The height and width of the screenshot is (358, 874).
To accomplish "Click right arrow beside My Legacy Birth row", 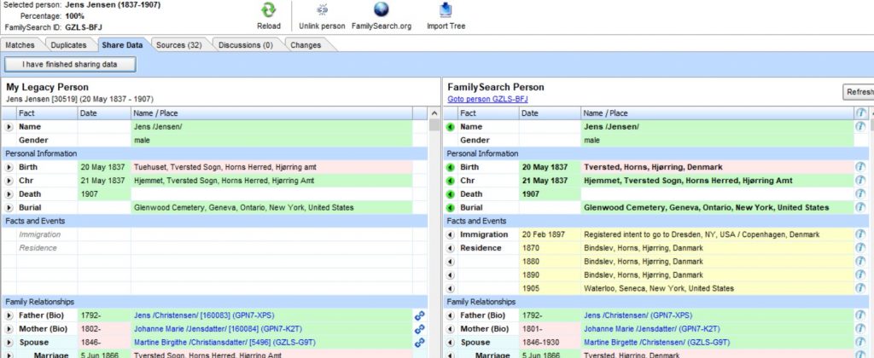I will pyautogui.click(x=9, y=167).
